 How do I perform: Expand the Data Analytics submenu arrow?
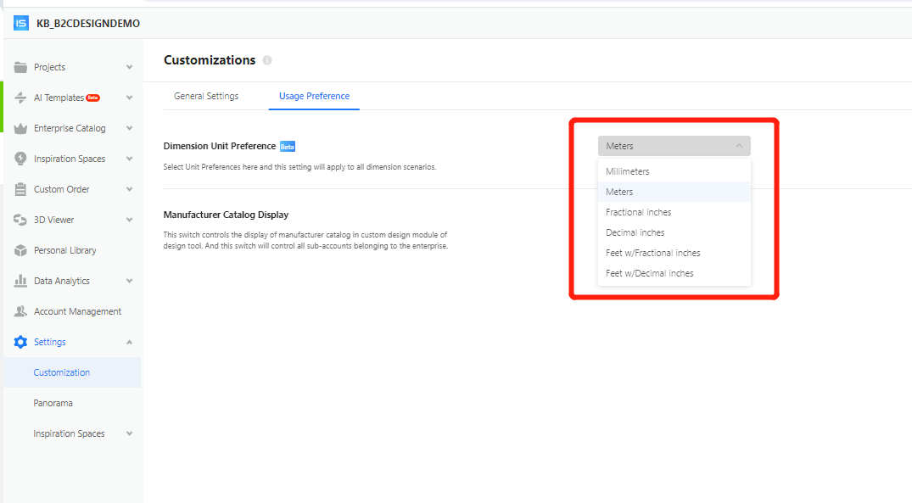click(129, 281)
